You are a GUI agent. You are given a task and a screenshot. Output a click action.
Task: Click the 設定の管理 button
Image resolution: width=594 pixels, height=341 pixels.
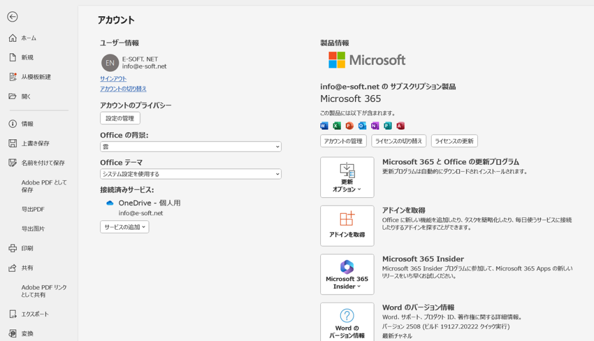click(120, 118)
